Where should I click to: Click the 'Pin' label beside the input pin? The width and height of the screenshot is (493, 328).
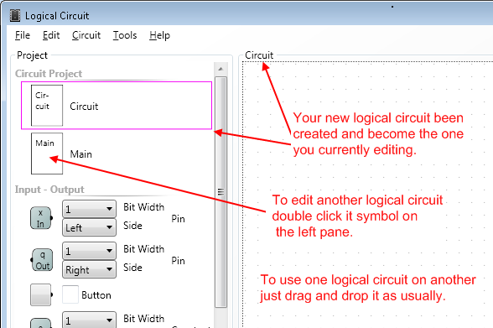tap(178, 219)
